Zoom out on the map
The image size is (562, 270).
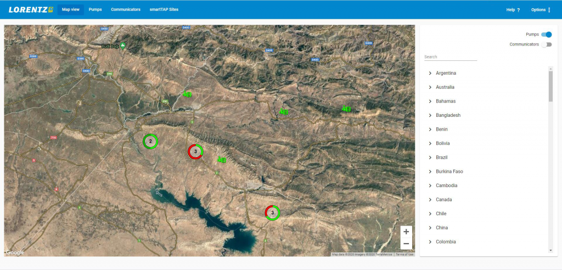pos(406,244)
